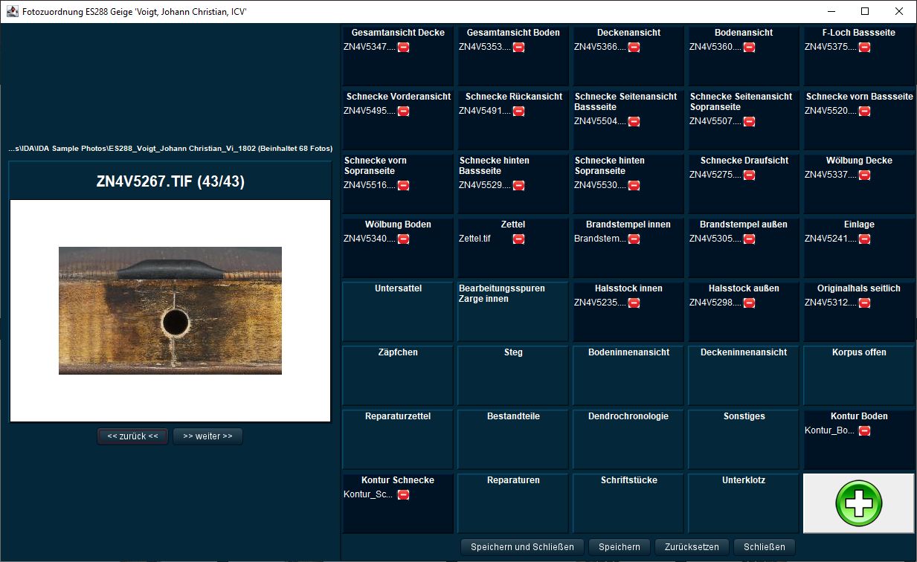Remove photo from Schnecke vorn Bassseite

[864, 112]
